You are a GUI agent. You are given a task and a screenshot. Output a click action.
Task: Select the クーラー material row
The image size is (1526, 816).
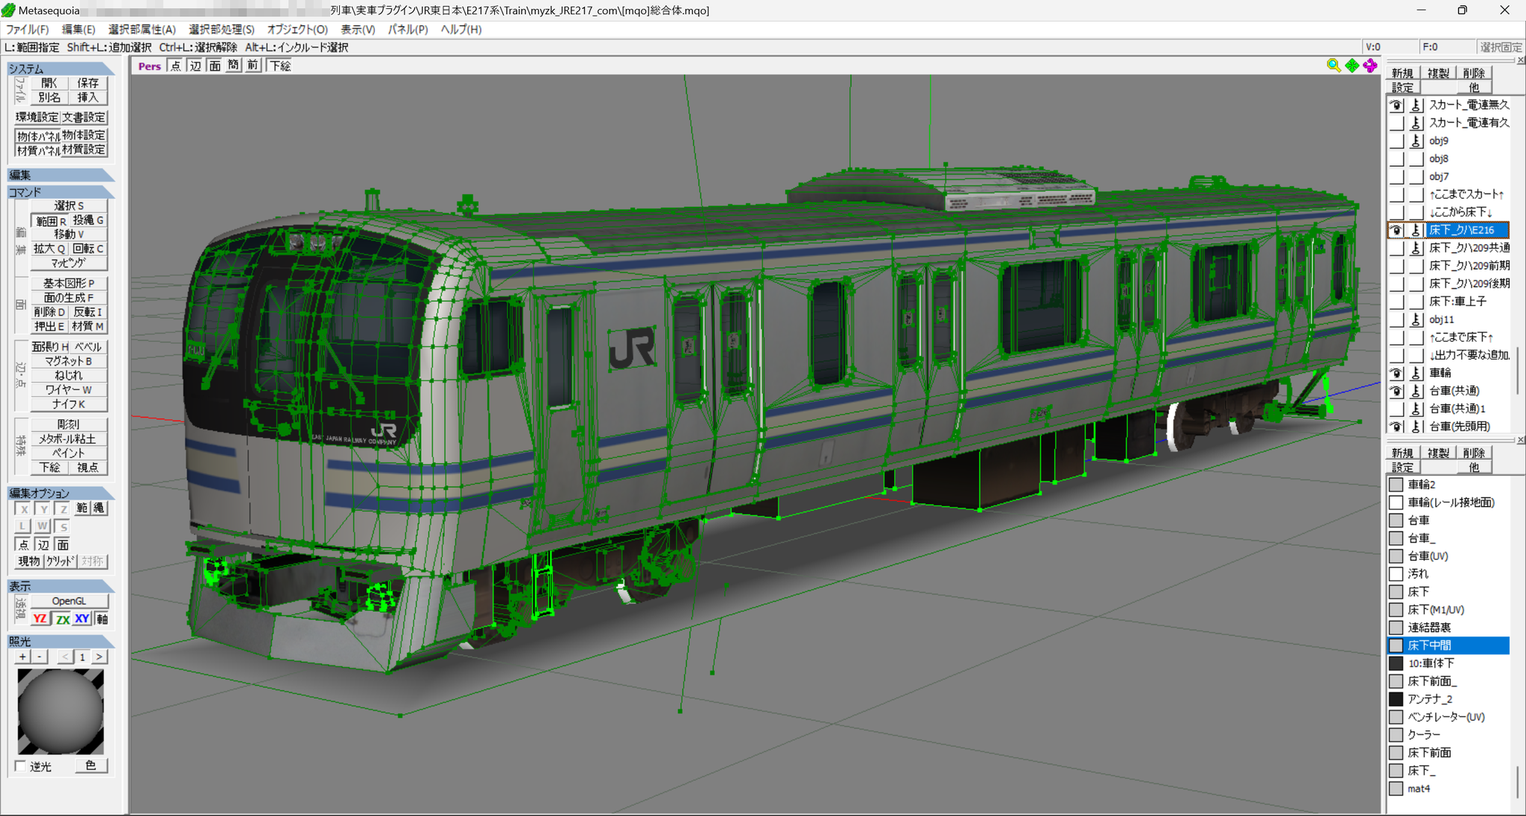pyautogui.click(x=1448, y=735)
